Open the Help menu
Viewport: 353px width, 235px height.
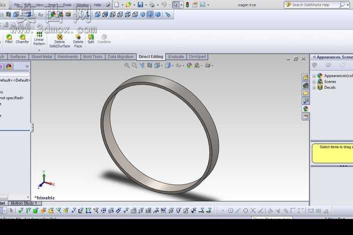97,5
